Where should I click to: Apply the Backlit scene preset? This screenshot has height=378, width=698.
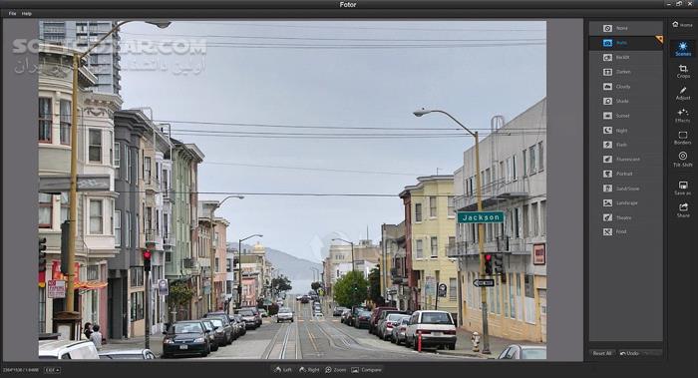coord(625,58)
